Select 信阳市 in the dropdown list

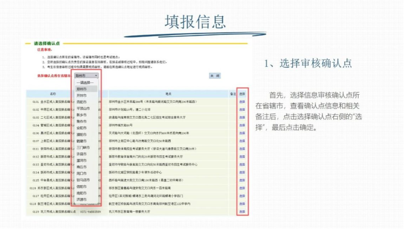pos(81,187)
